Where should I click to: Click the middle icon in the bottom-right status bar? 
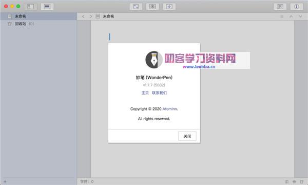(x=294, y=181)
